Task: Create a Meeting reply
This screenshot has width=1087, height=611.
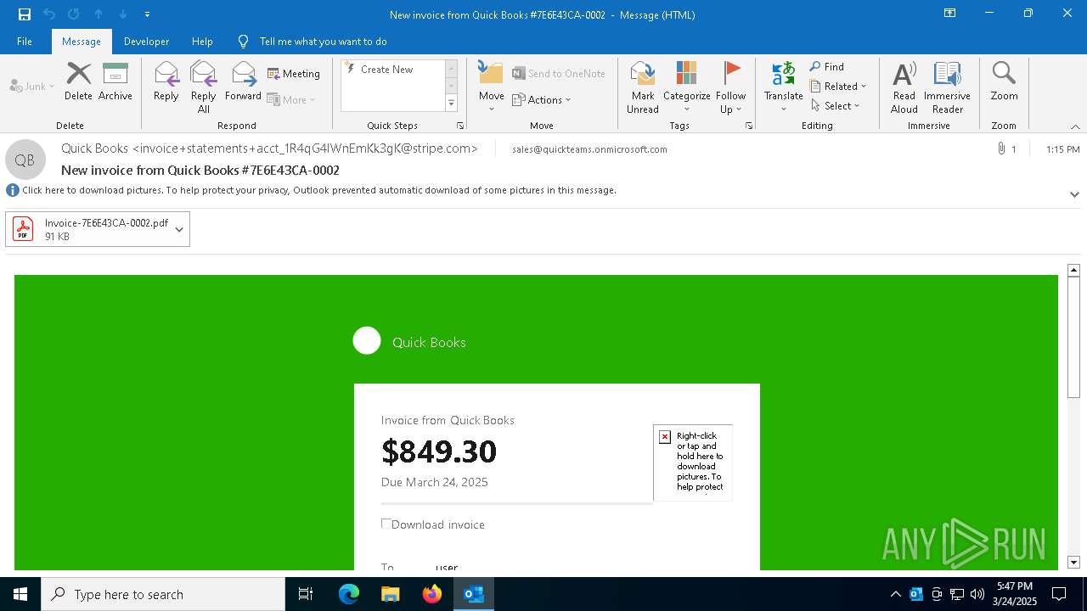Action: click(294, 74)
